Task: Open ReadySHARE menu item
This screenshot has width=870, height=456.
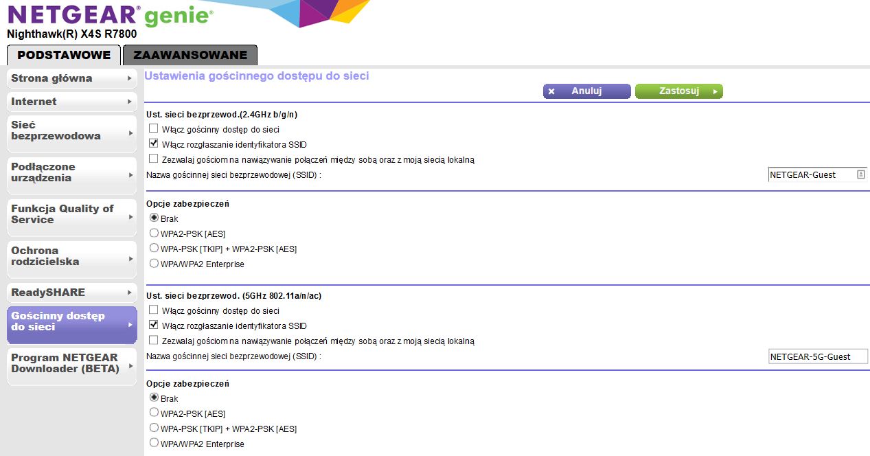Action: click(72, 293)
